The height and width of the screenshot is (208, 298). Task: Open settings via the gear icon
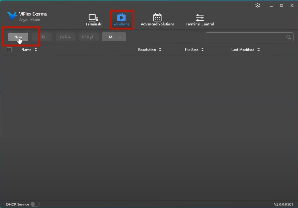tap(257, 6)
